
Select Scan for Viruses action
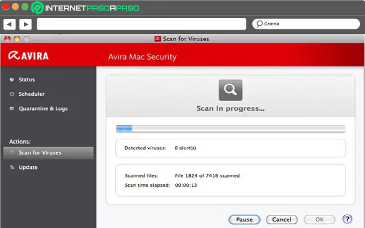click(x=40, y=153)
